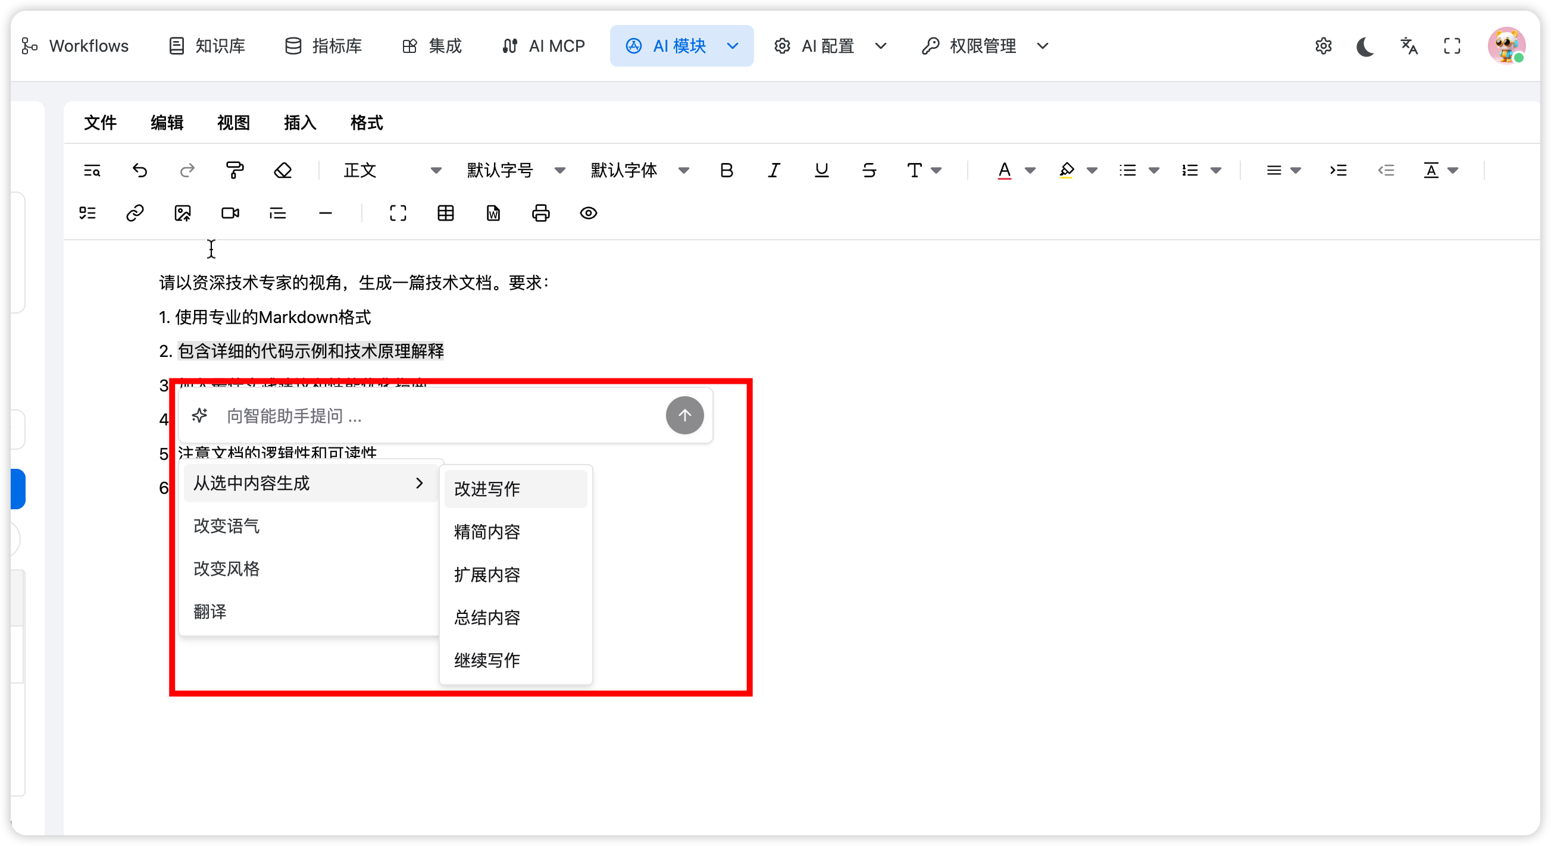The width and height of the screenshot is (1551, 846).
Task: Select 翻译 option in AI menu
Action: (x=210, y=612)
